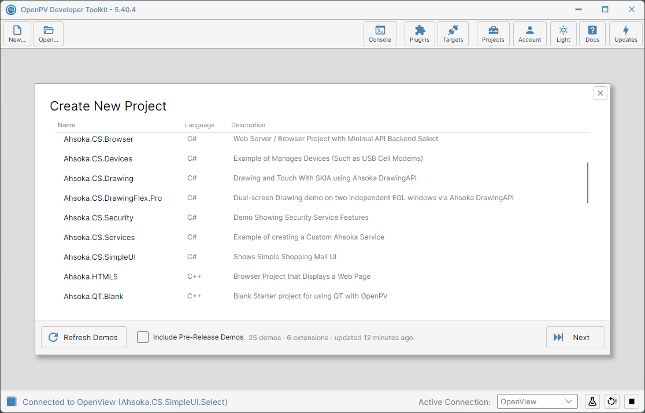
Task: Click the Connected to OpenView status link
Action: tap(125, 402)
